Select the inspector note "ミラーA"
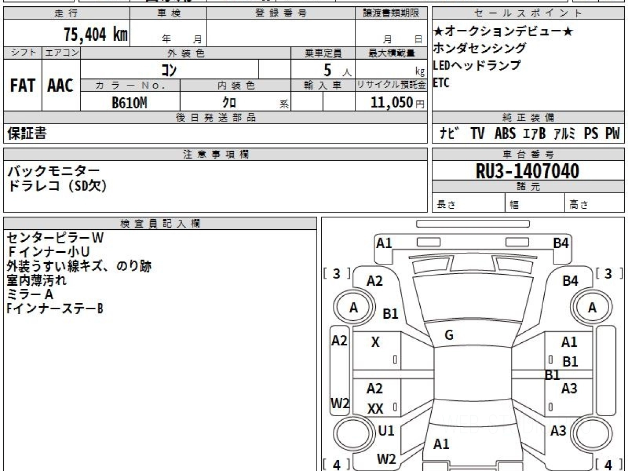 point(30,294)
